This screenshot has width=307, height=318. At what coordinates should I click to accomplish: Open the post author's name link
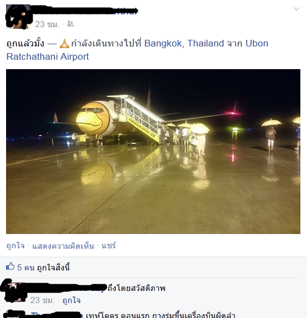(x=84, y=11)
